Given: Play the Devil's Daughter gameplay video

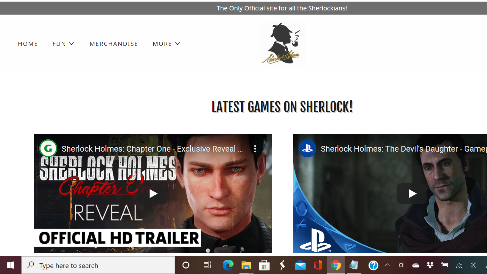Looking at the screenshot, I should tap(412, 194).
